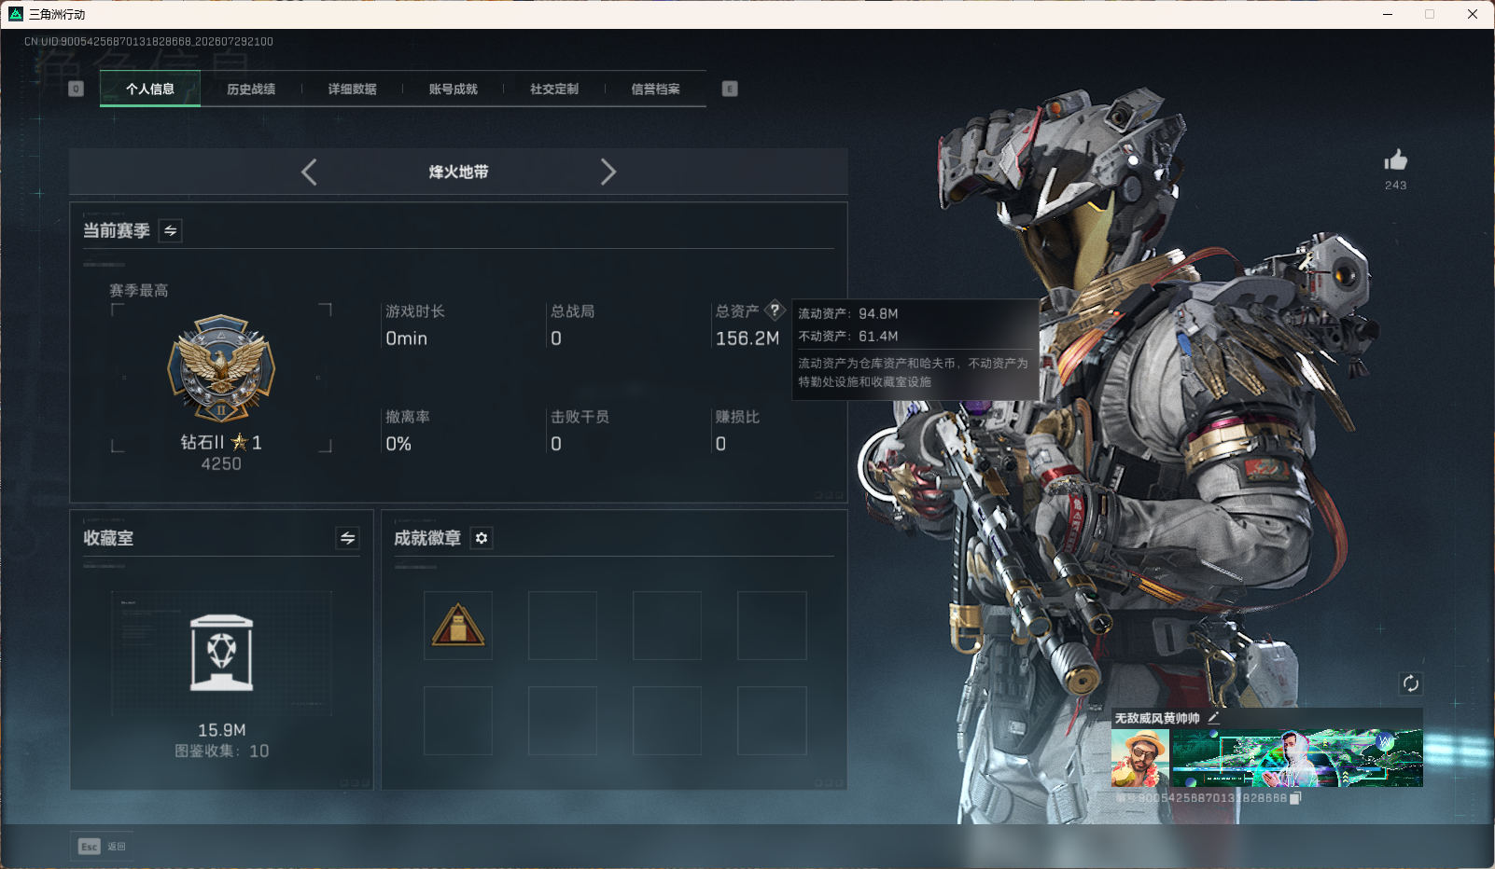Go to the 账号成就 tab
The height and width of the screenshot is (869, 1495).
454,89
